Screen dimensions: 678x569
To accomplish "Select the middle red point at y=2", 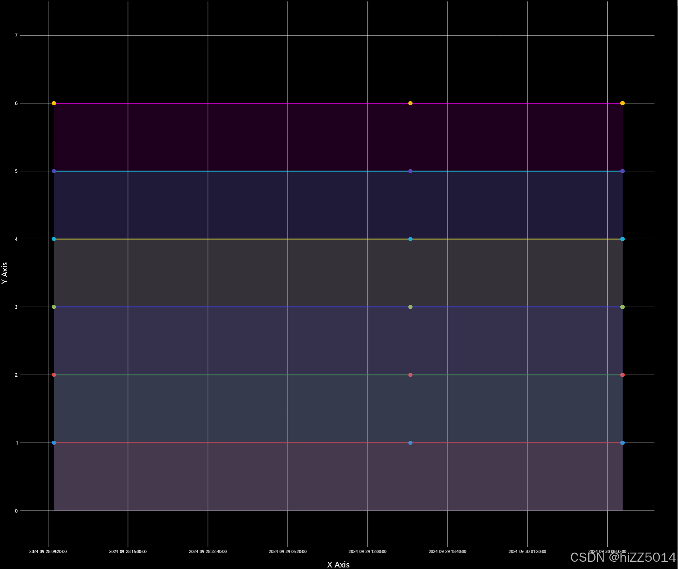I will (410, 375).
